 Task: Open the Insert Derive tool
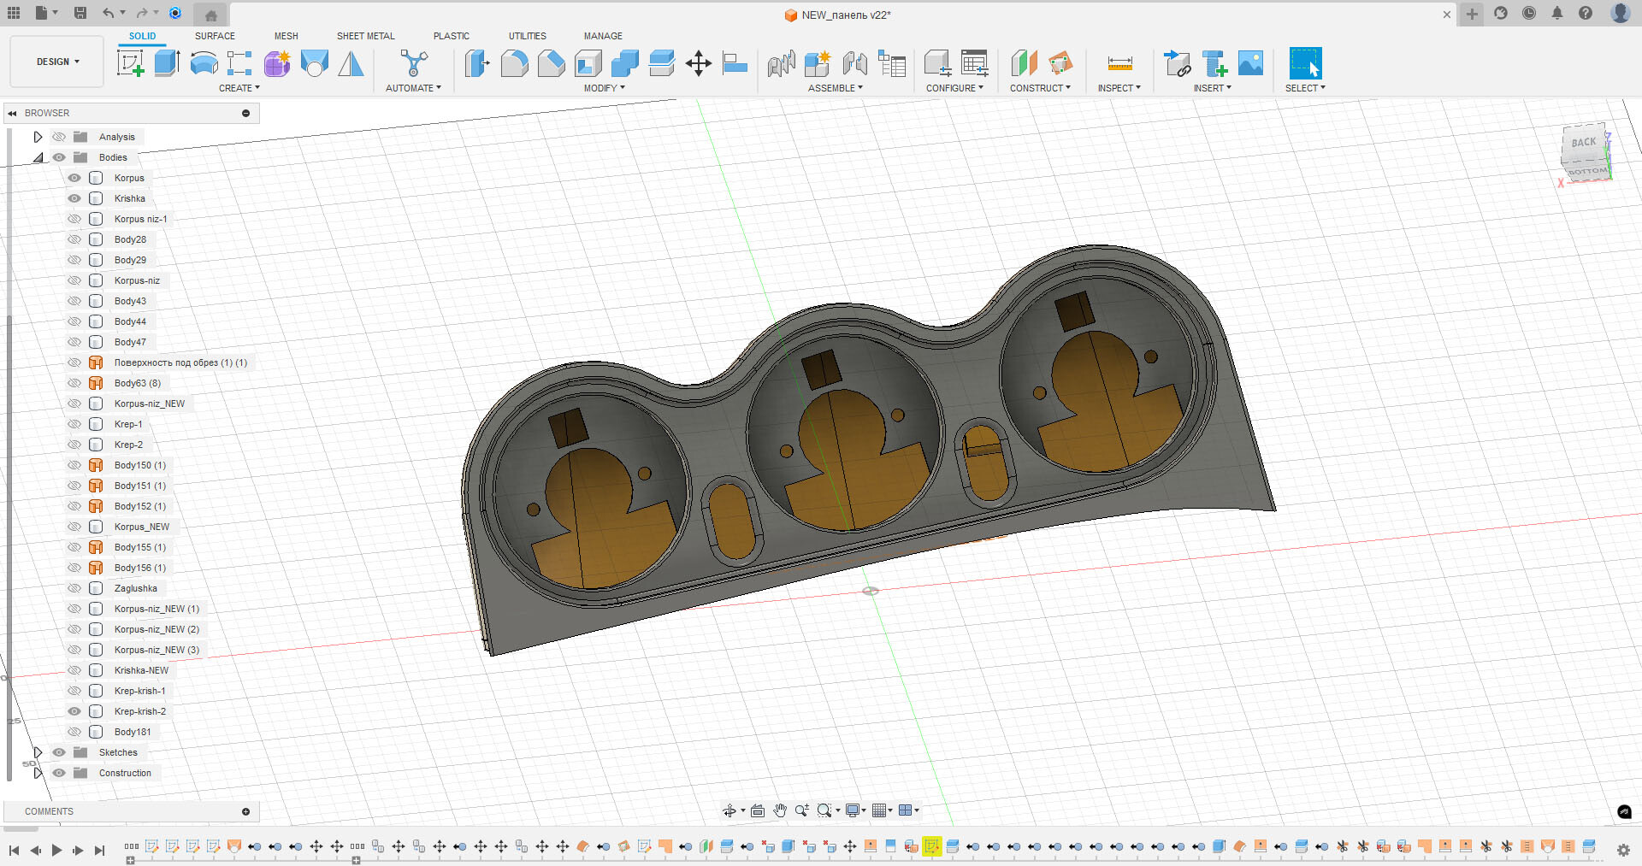[x=1177, y=63]
